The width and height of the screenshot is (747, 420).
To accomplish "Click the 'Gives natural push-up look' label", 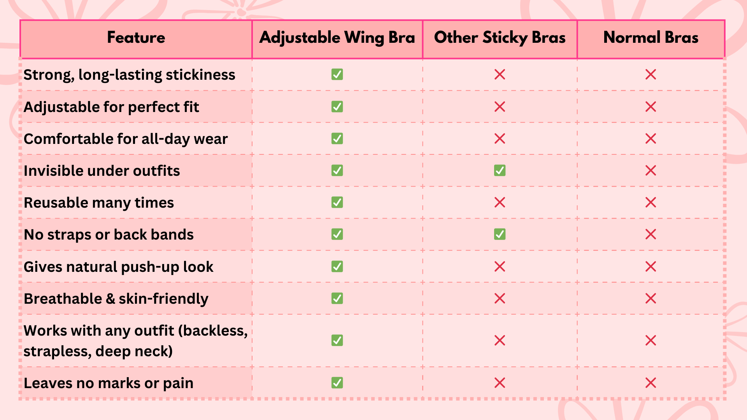I will point(118,267).
